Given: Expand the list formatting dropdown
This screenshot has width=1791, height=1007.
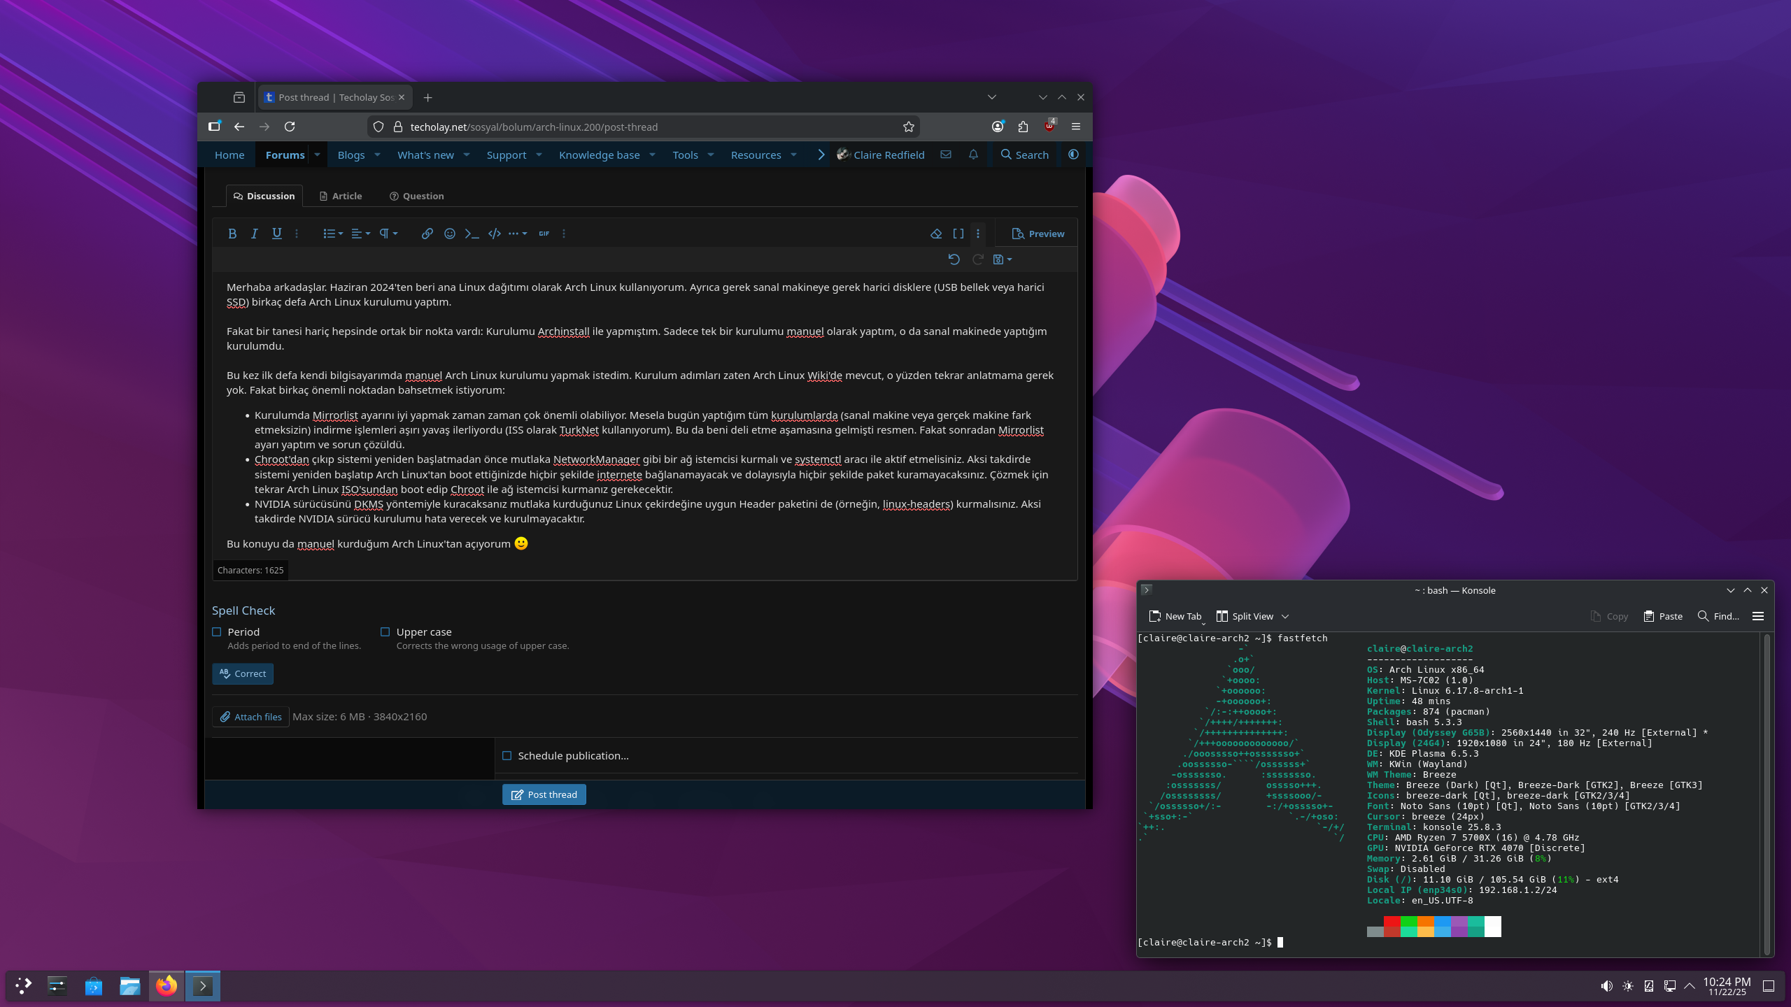Looking at the screenshot, I should tap(333, 234).
